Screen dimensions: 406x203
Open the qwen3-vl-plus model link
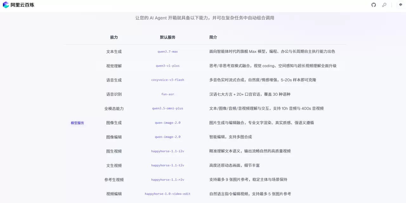167,66
